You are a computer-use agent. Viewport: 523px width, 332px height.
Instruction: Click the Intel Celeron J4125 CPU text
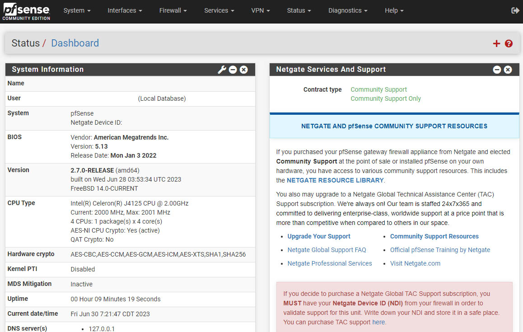pos(130,203)
